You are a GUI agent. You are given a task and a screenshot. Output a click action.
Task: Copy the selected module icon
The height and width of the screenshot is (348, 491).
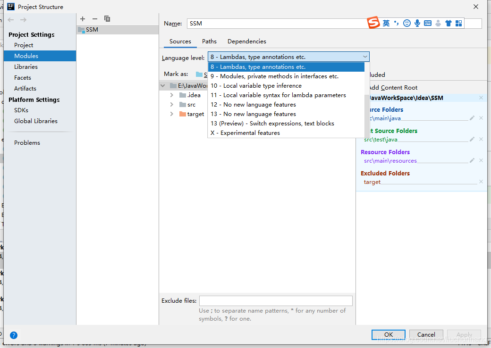click(x=107, y=19)
